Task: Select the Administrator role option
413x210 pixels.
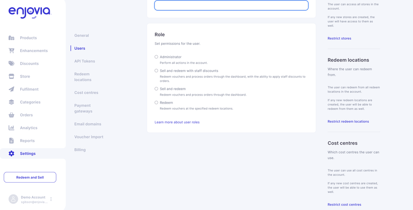Action: [156, 57]
